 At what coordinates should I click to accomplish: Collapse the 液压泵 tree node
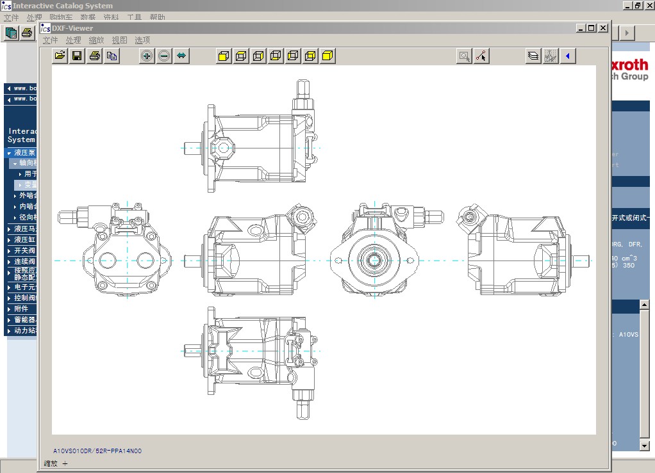[9, 153]
